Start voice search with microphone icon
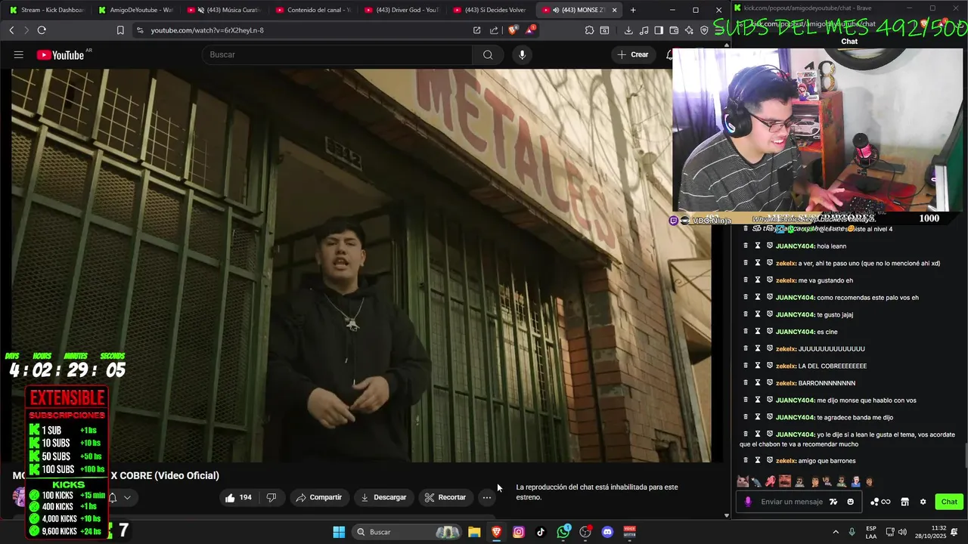The width and height of the screenshot is (968, 544). (x=522, y=54)
